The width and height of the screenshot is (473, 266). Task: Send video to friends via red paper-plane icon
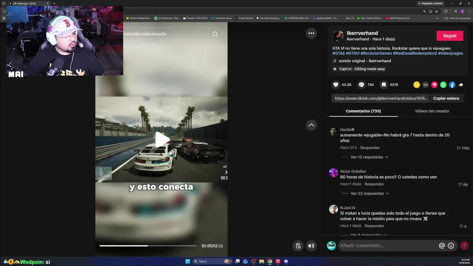[x=434, y=85]
